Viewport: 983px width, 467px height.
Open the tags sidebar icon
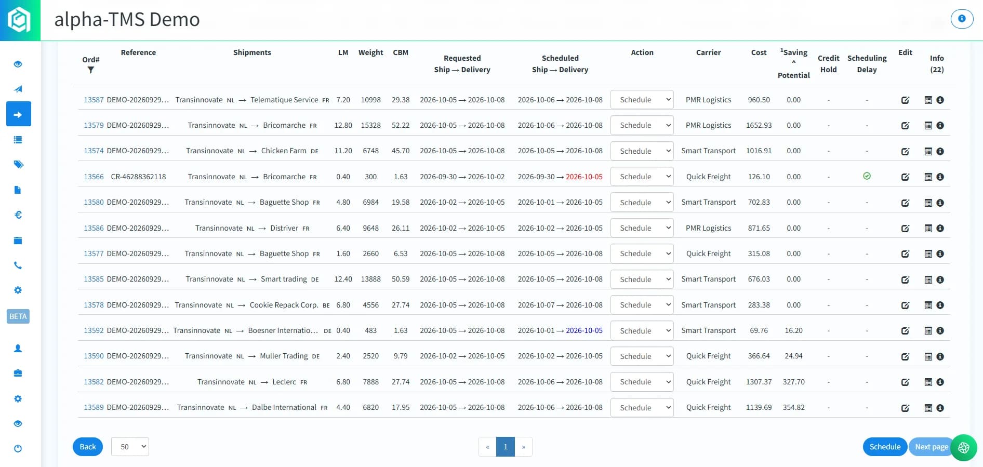click(18, 164)
